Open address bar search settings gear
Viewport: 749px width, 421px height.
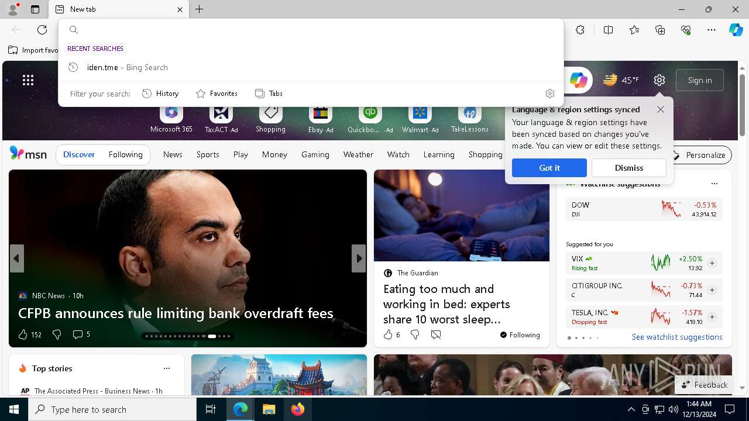549,94
